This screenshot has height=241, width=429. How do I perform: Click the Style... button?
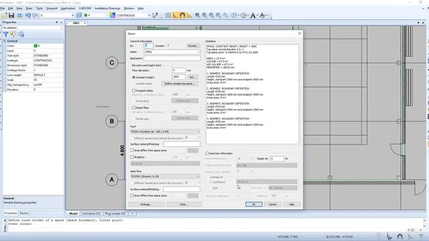[184, 204]
